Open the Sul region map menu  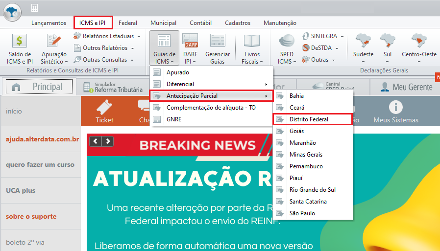coord(388,48)
